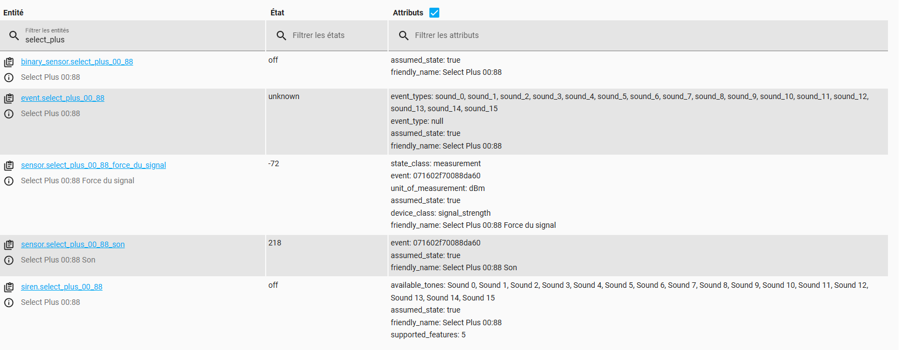Screen dimensions: 899x350
Task: Click the attribute filter search icon
Action: click(x=403, y=36)
